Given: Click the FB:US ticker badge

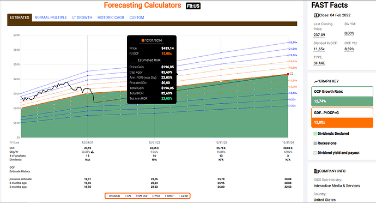Looking at the screenshot, I should click(193, 6).
